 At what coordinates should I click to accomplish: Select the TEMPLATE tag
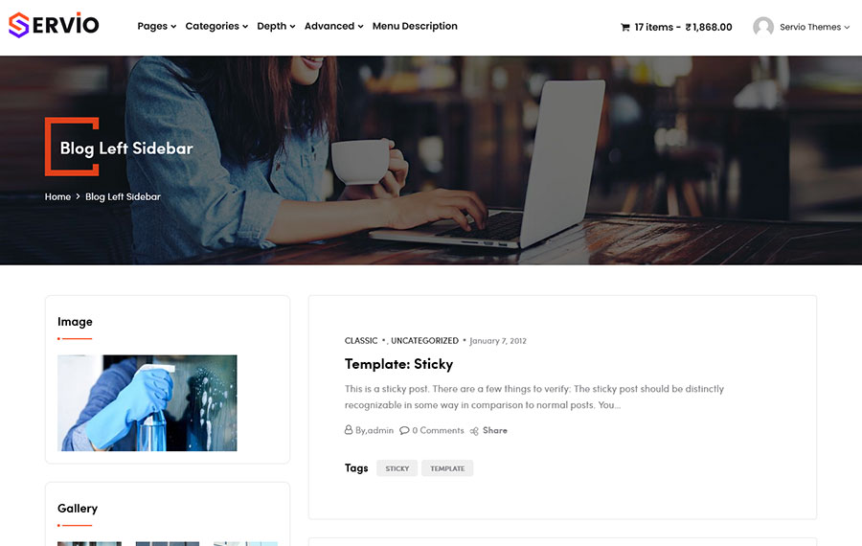[x=447, y=468]
